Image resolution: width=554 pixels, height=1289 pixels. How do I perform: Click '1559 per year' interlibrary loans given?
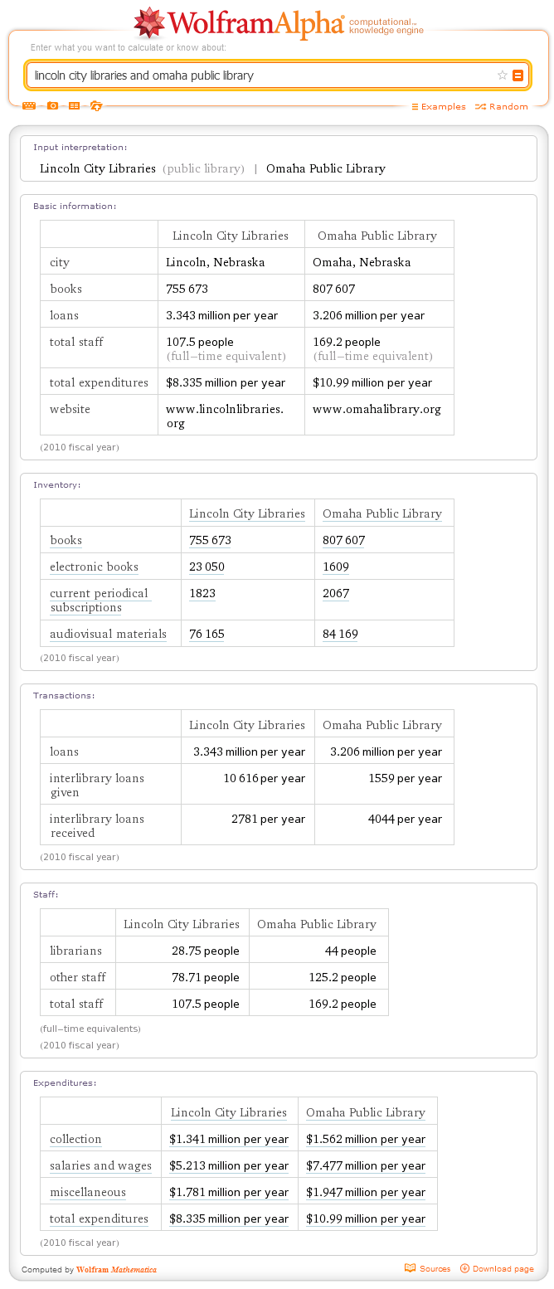(x=406, y=778)
